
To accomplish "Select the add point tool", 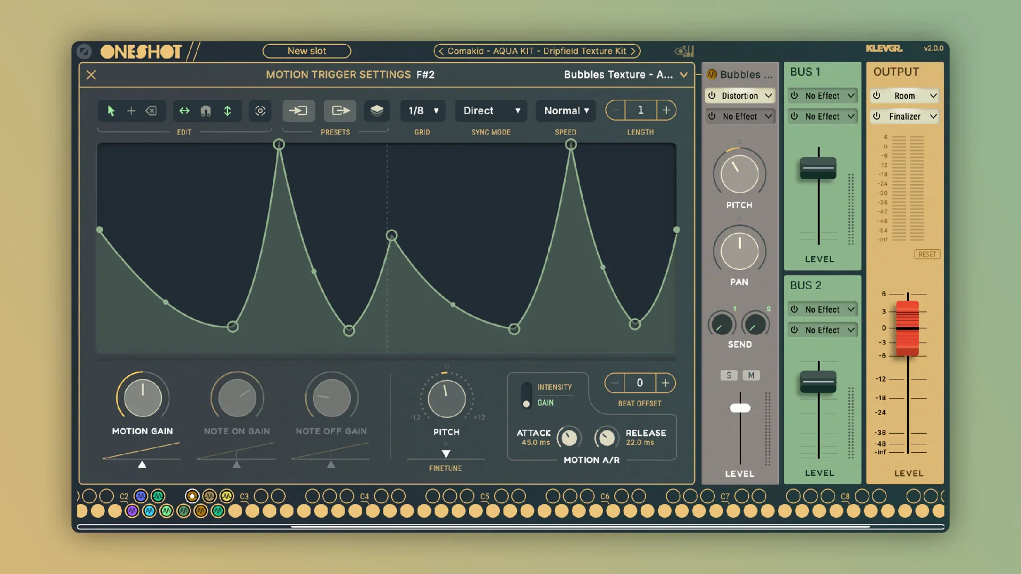I will [x=131, y=111].
